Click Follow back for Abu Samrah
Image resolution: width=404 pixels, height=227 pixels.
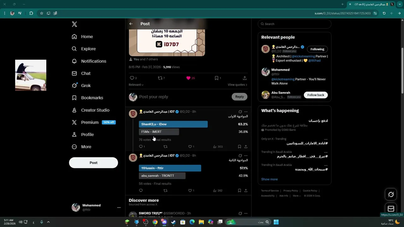coord(316,95)
